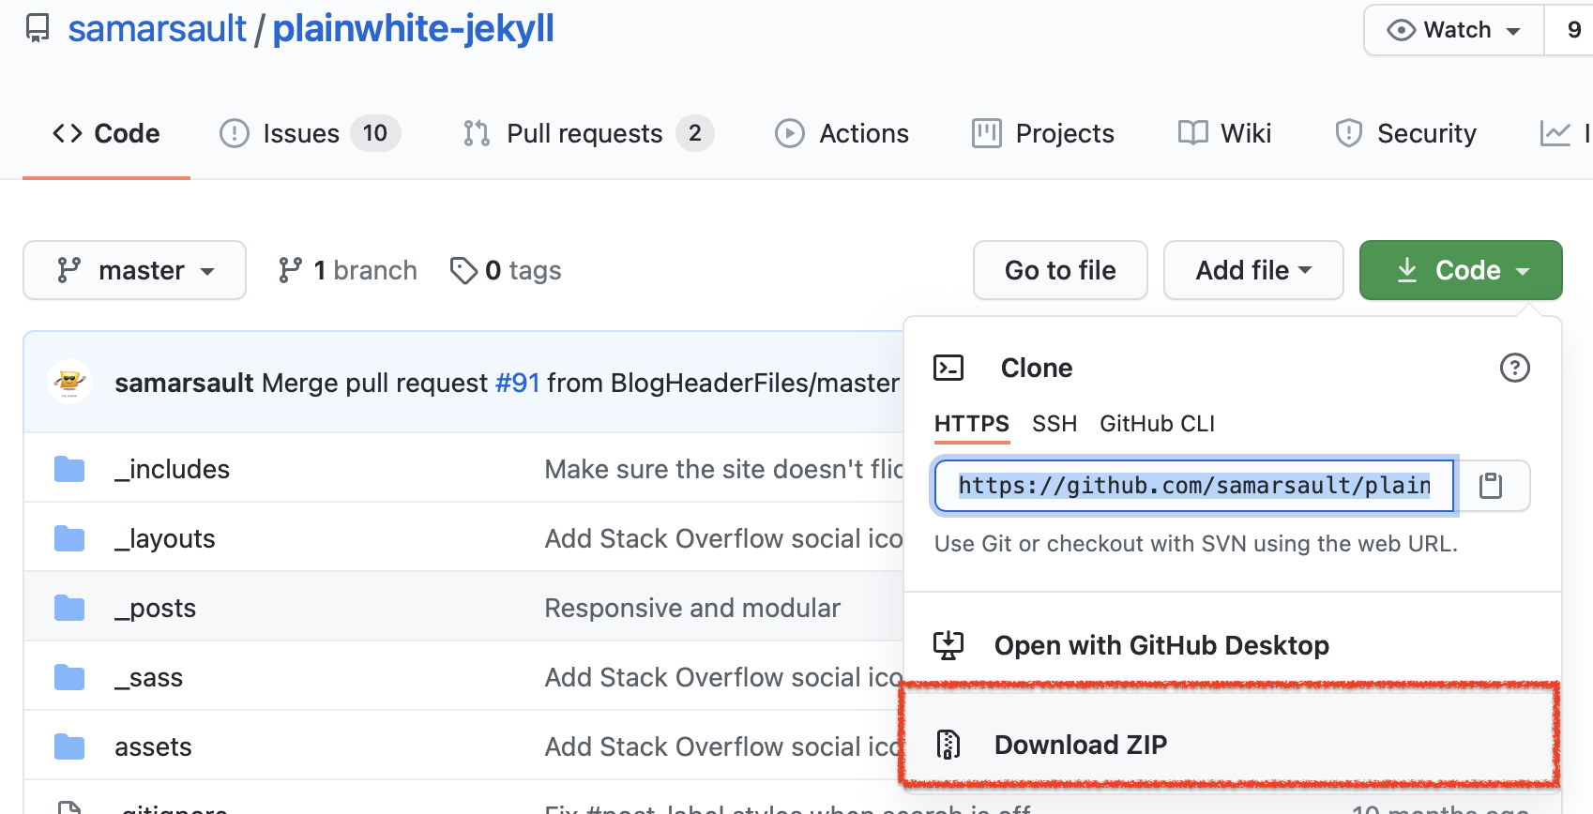Screen dimensions: 1593x814
Task: Open the Wiki tab
Action: [1224, 133]
